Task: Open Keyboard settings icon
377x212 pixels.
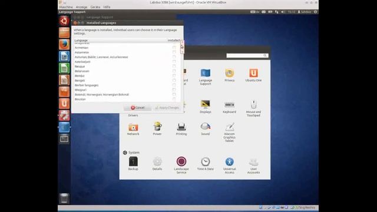Action: pos(229,107)
